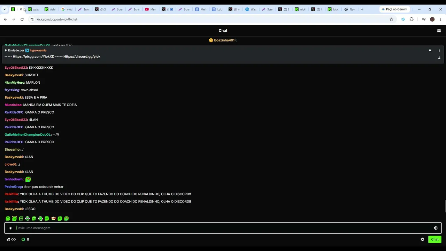This screenshot has width=446, height=251.
Task: Switch to the 'Achi' tab
Action: (x=51, y=9)
